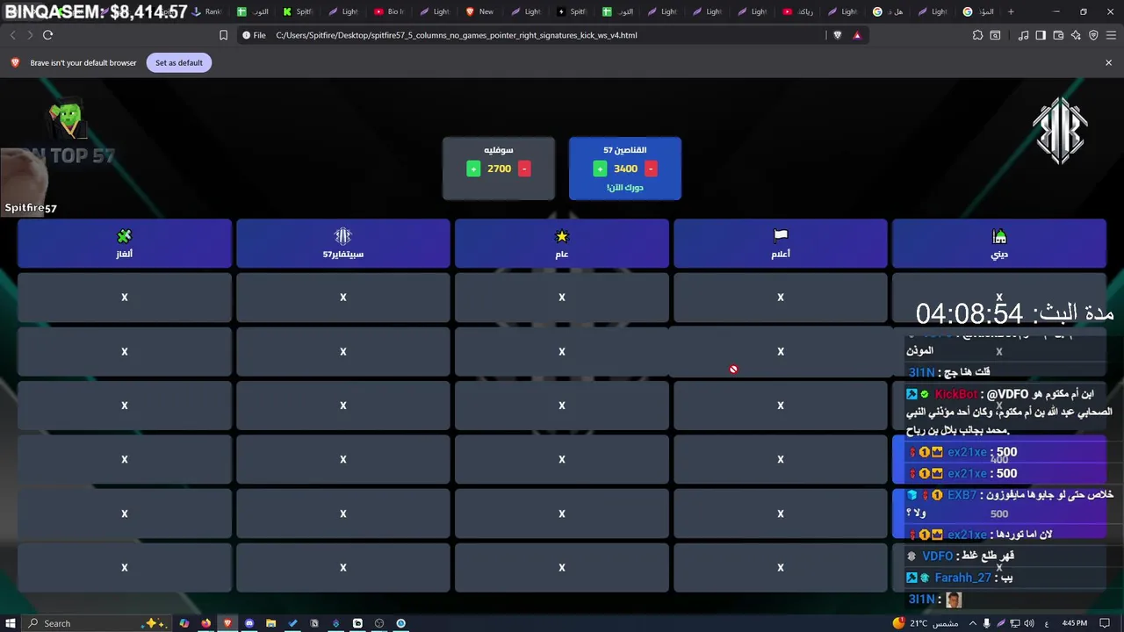Select the القناصين 57 team card title
Screen dimensions: 1124x632
[x=625, y=150]
